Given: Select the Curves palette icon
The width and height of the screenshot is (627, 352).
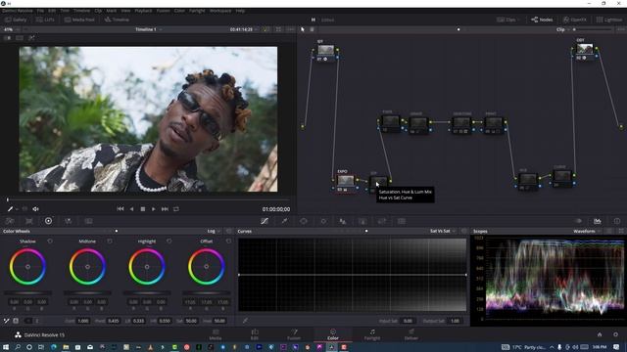Looking at the screenshot, I should [265, 221].
